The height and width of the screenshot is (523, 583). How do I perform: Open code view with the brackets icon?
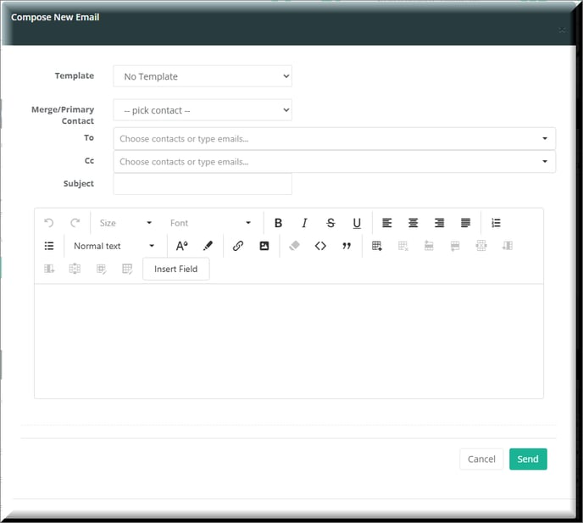(320, 246)
